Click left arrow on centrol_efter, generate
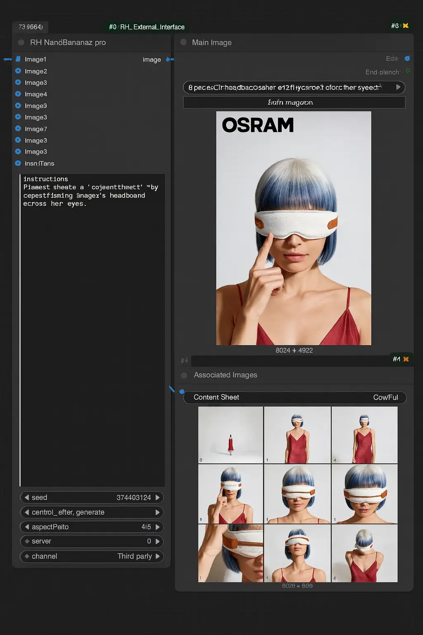This screenshot has height=635, width=423. [27, 512]
